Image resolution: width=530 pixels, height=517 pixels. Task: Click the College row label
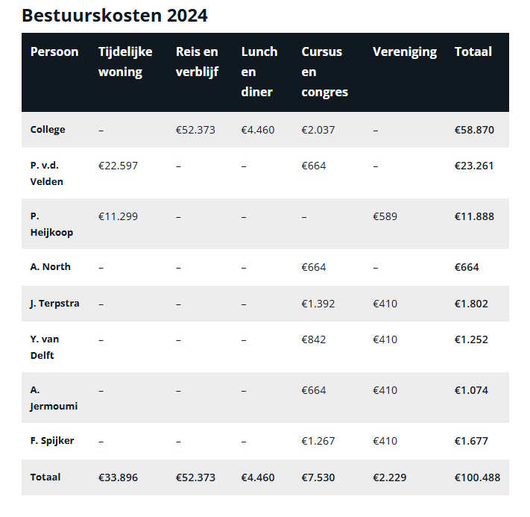(48, 130)
